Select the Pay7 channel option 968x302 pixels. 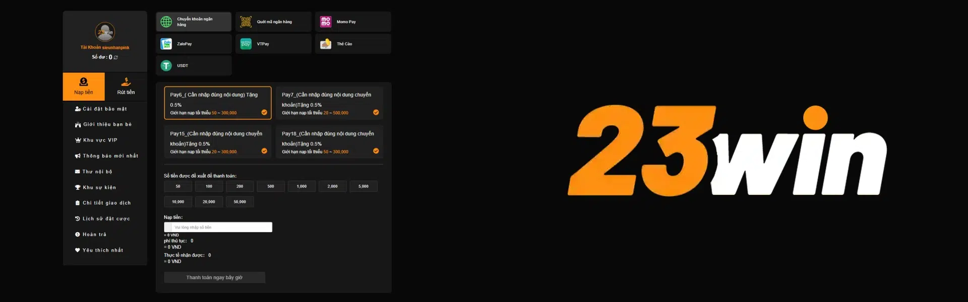pos(330,103)
